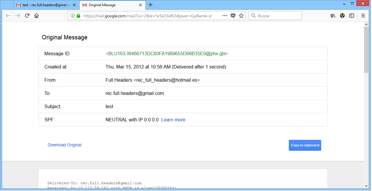Image resolution: width=372 pixels, height=191 pixels.
Task: Reload the current page
Action: tap(27, 16)
